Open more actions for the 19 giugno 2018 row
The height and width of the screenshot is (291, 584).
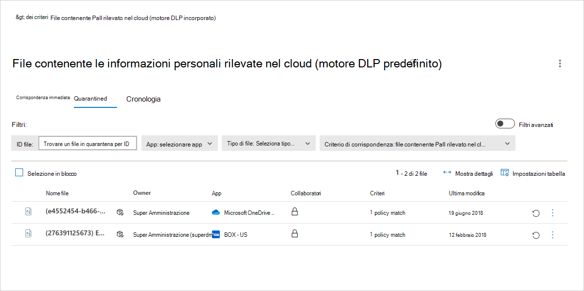pos(553,213)
